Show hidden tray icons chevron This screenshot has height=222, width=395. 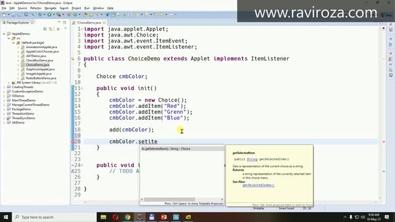click(345, 217)
